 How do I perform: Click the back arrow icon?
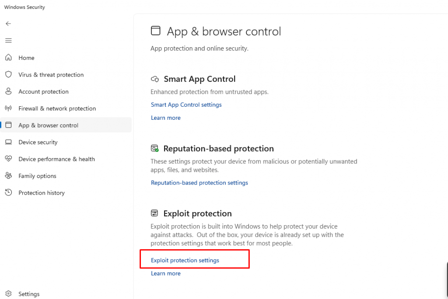click(x=8, y=24)
